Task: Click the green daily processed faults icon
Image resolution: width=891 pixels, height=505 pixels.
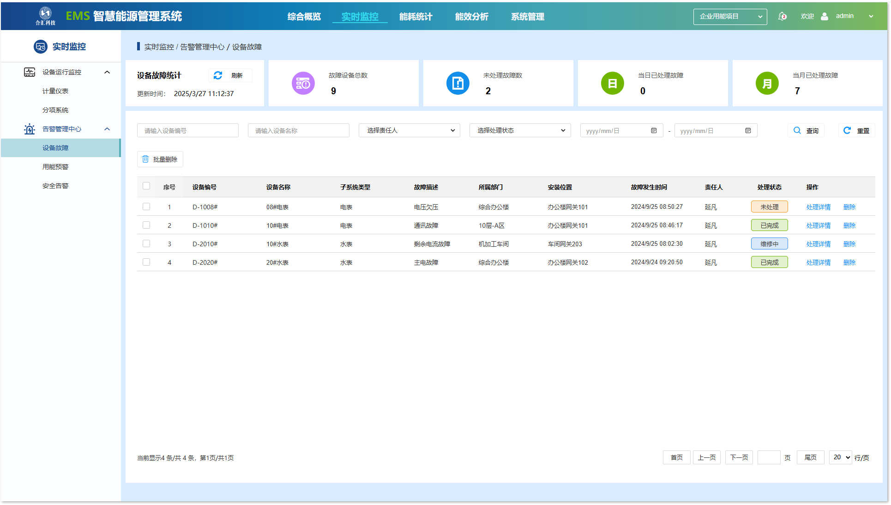Action: [612, 84]
